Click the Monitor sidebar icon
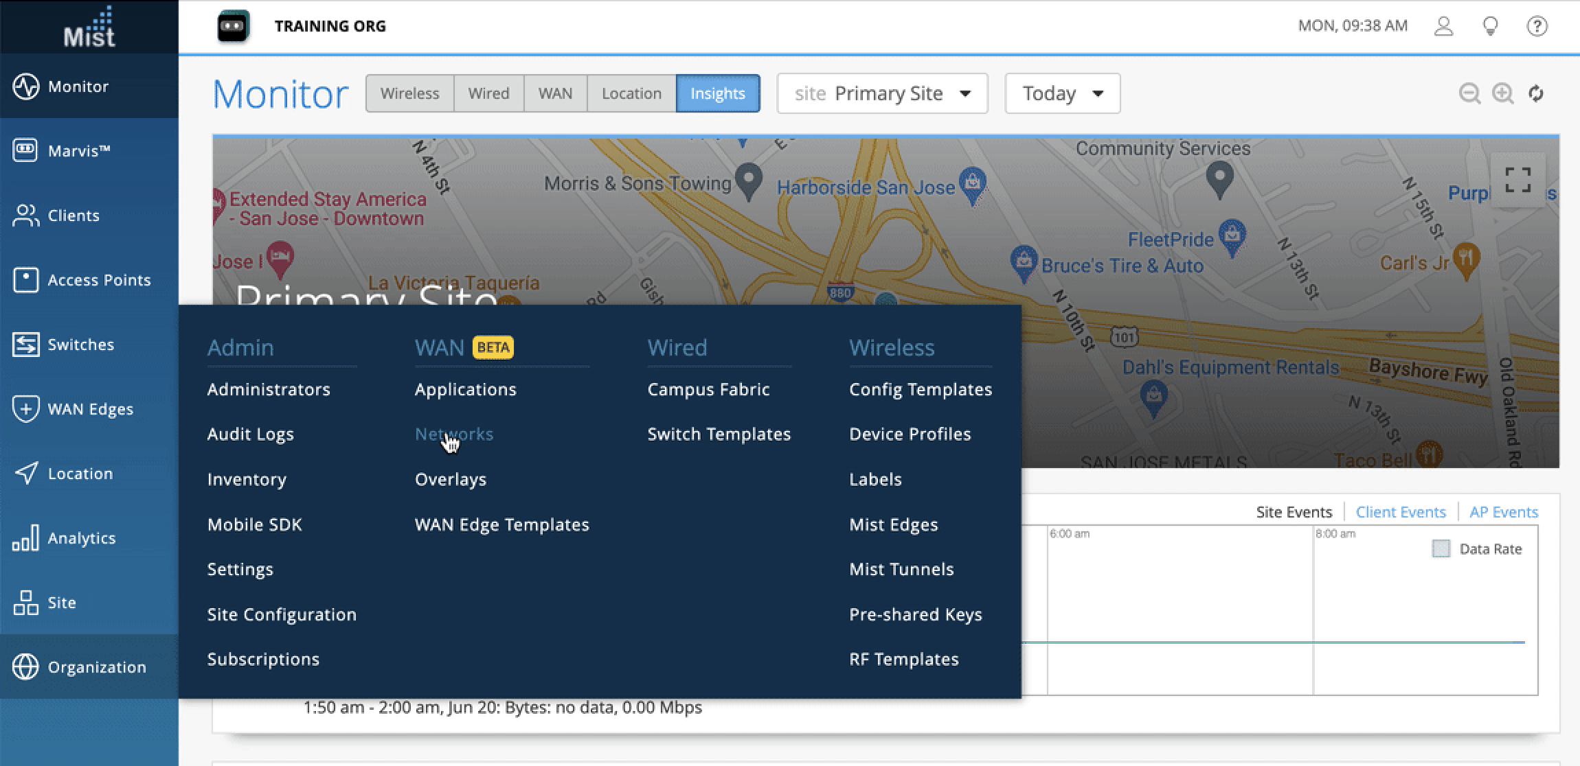 25,86
